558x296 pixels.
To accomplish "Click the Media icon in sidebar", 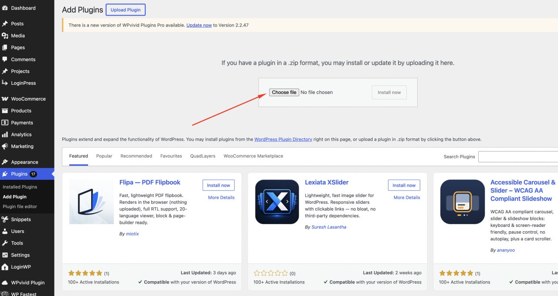I will click(x=5, y=36).
